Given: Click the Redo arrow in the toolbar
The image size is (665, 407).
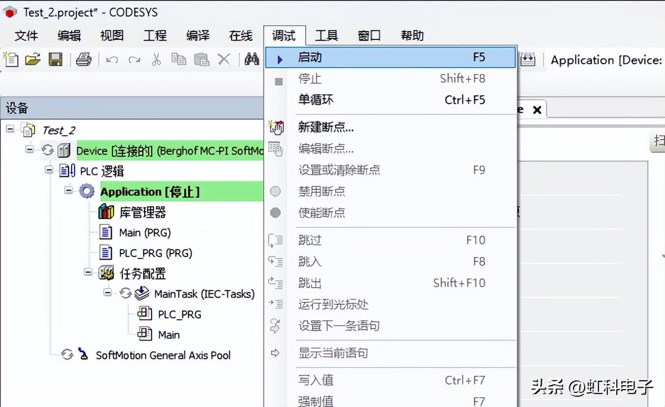Looking at the screenshot, I should [134, 60].
